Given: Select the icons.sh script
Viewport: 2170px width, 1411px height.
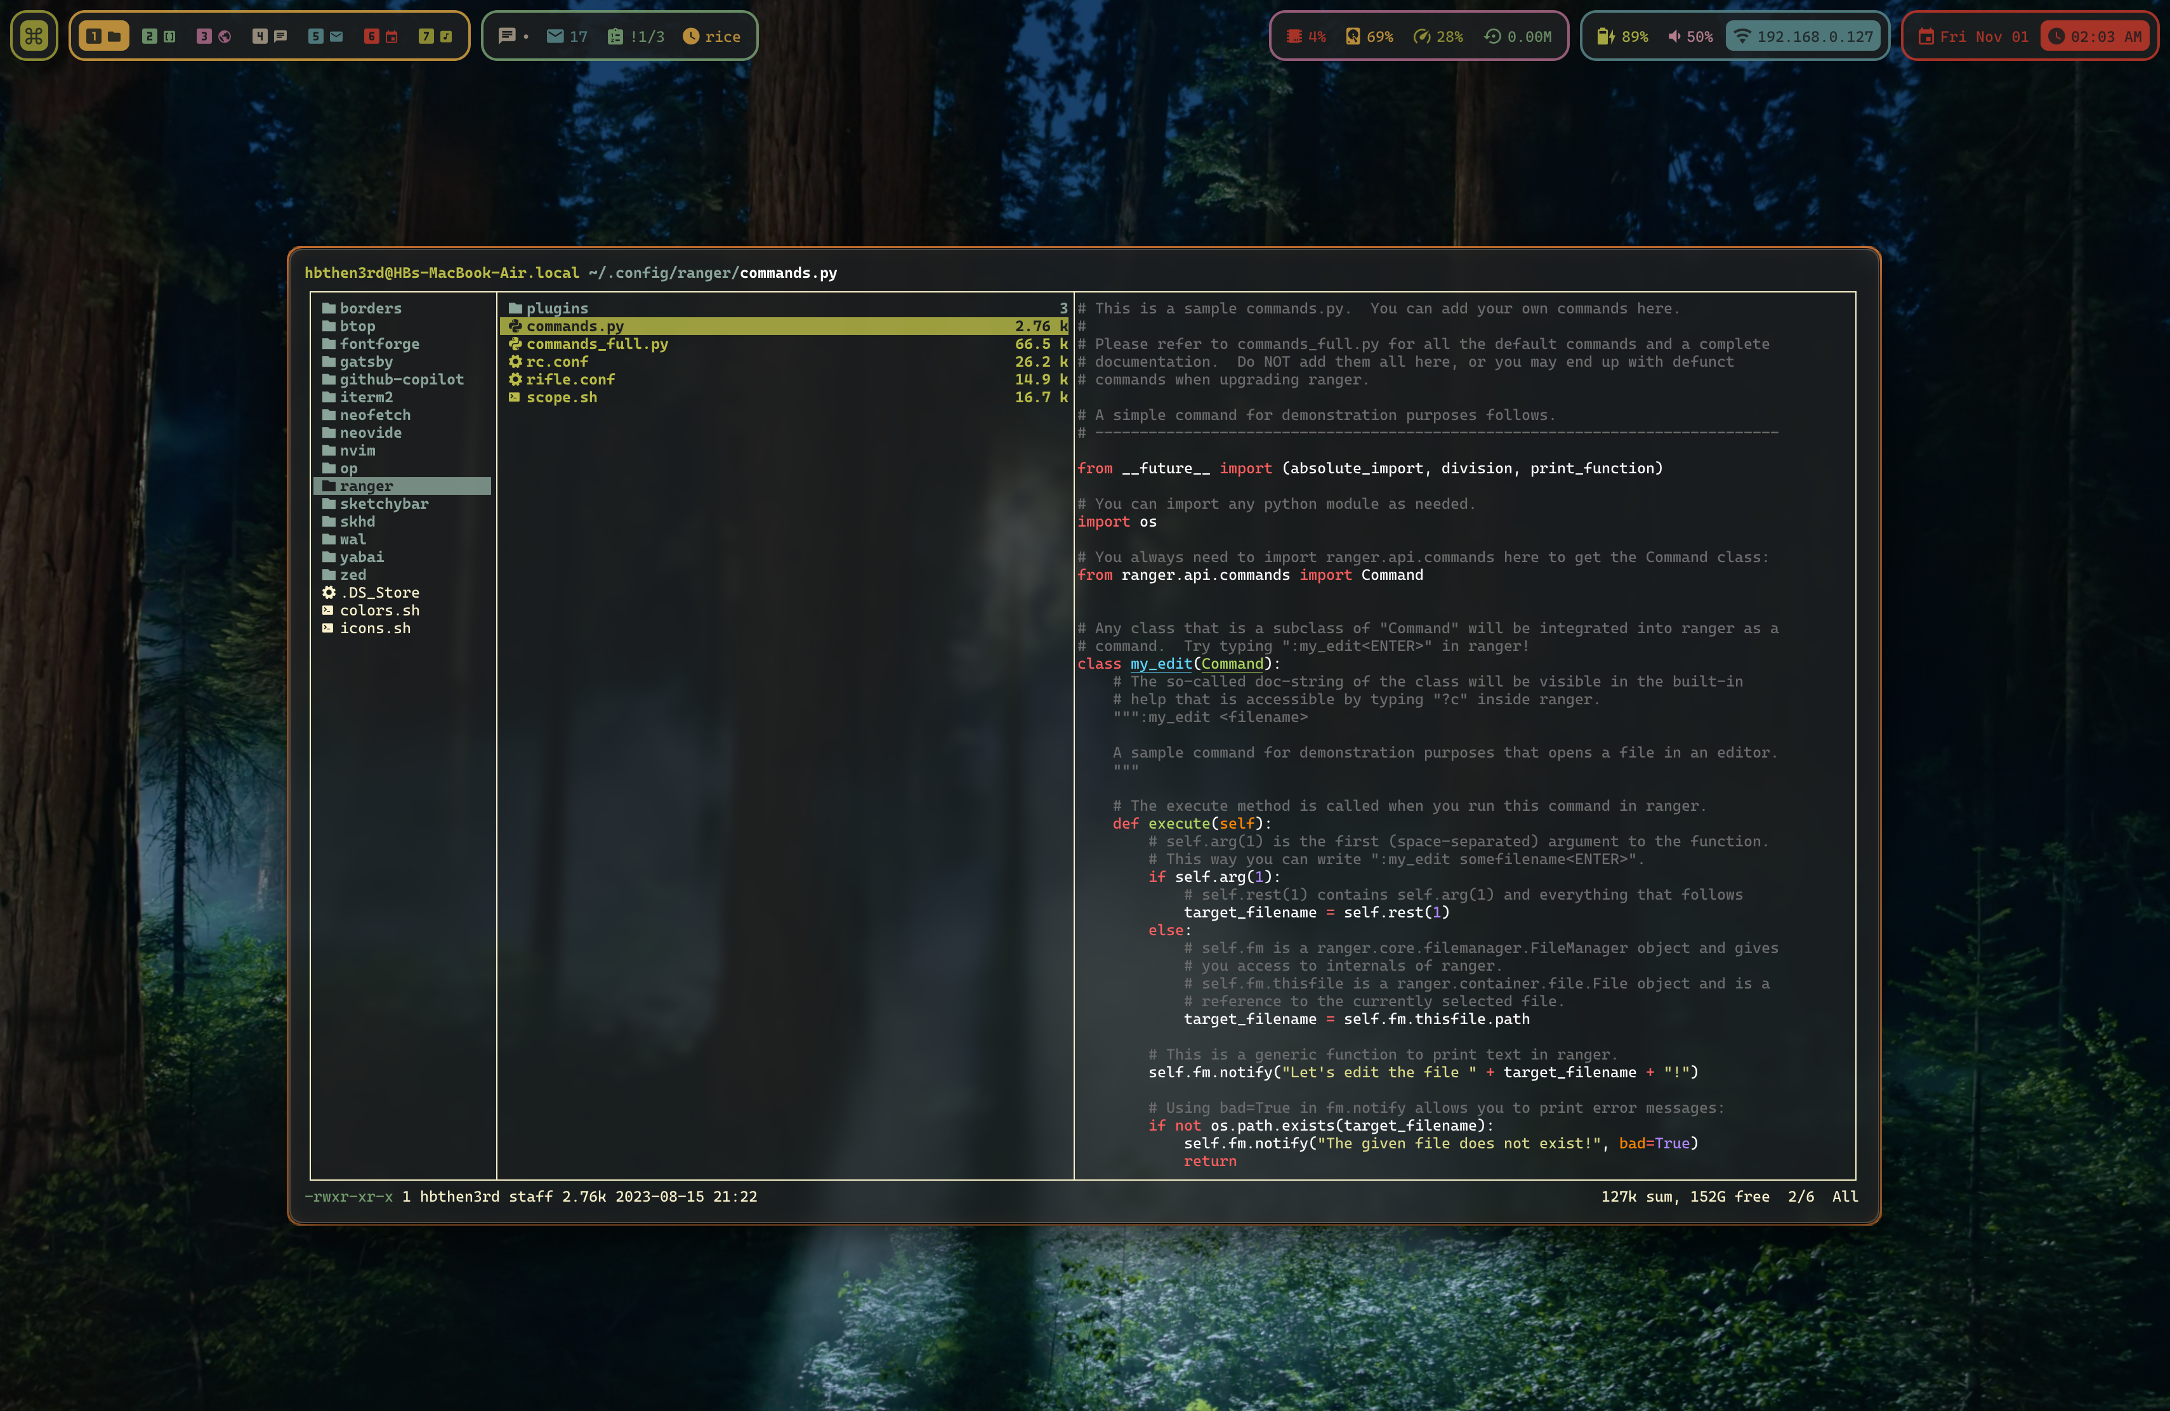Looking at the screenshot, I should [x=402, y=628].
